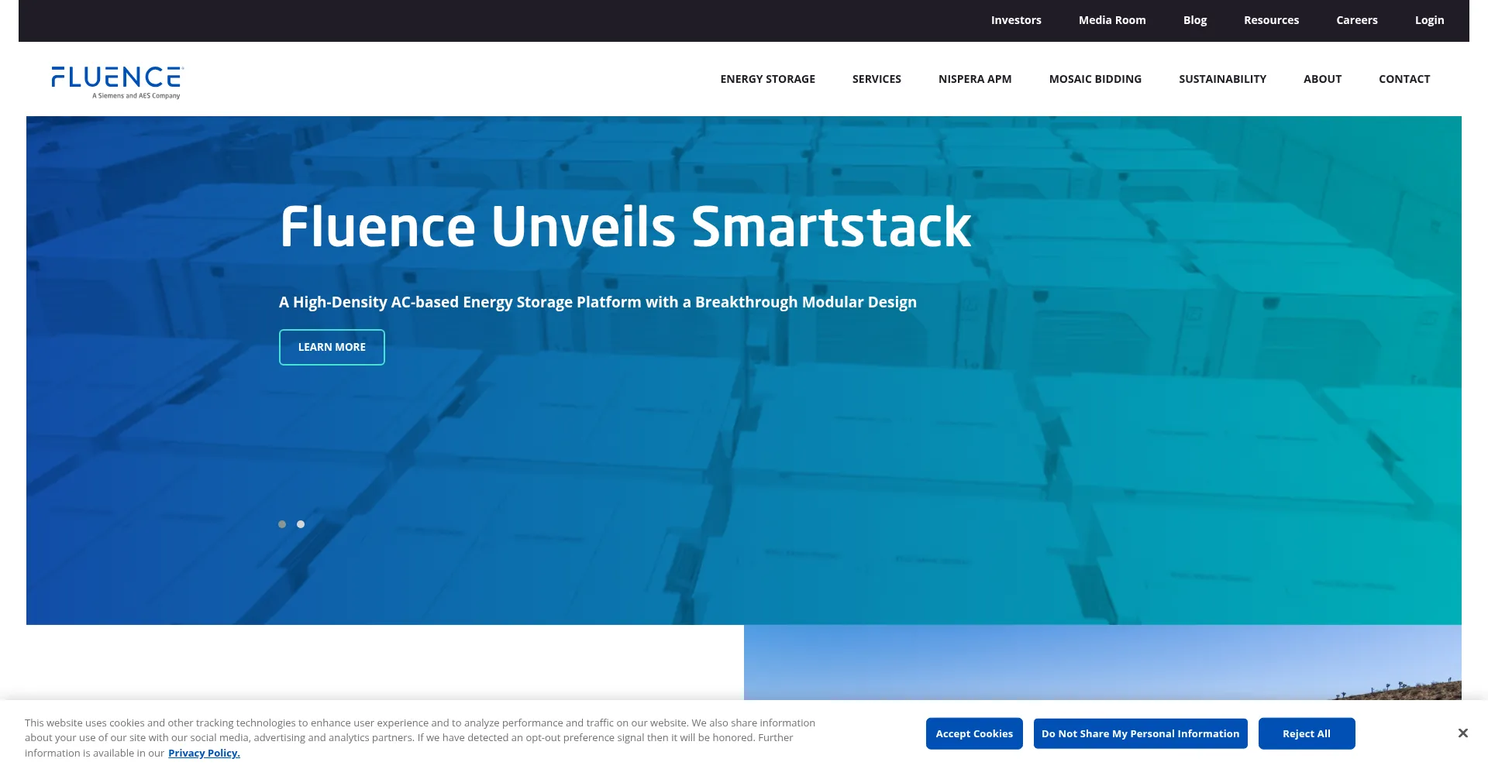
Task: Choose Do Not Share My Personal Information
Action: [x=1140, y=733]
